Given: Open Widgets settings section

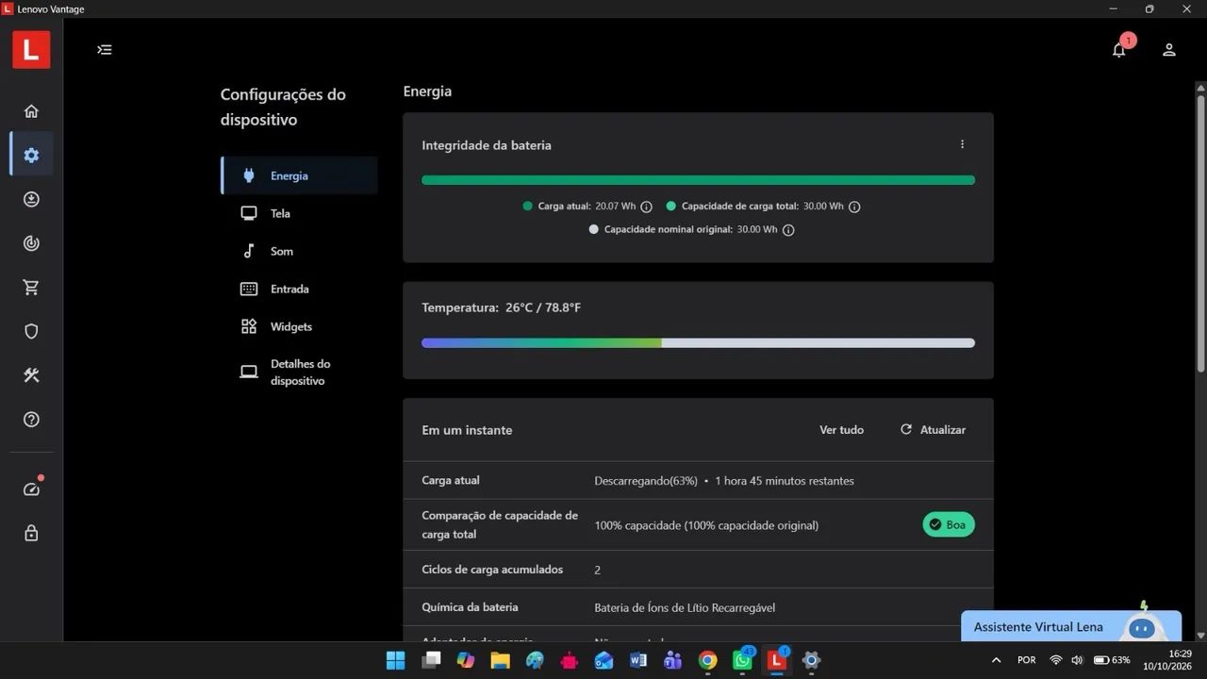Looking at the screenshot, I should click(299, 326).
